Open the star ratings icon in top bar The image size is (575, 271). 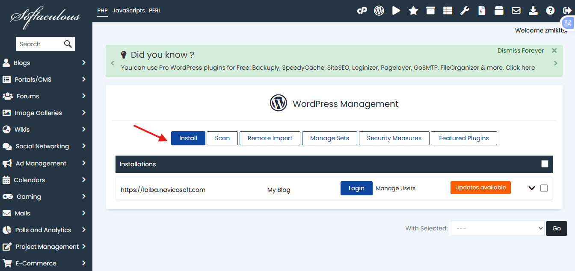pyautogui.click(x=413, y=11)
